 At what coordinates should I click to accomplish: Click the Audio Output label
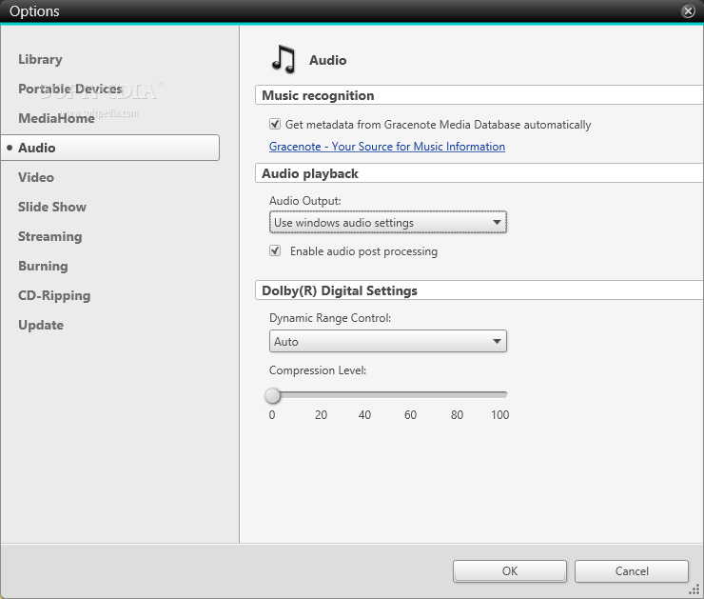tap(304, 200)
